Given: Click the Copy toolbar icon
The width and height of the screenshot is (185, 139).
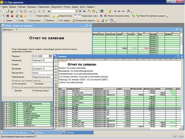Looking at the screenshot, I should click(21, 11).
